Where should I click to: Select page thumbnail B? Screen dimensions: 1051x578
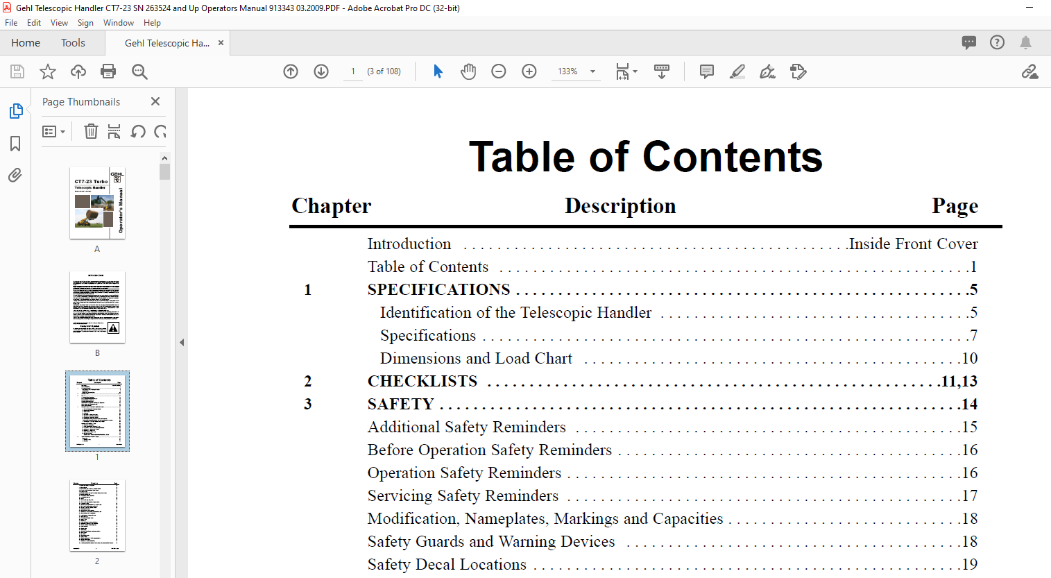[97, 307]
